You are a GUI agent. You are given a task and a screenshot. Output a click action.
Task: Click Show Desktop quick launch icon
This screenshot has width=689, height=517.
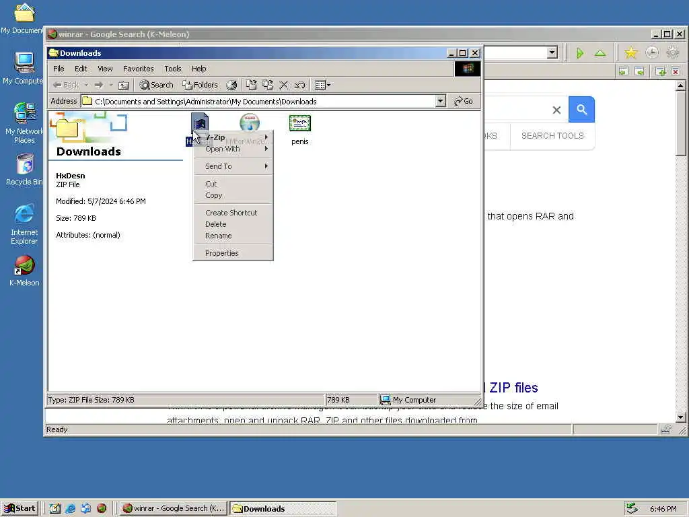(x=55, y=509)
